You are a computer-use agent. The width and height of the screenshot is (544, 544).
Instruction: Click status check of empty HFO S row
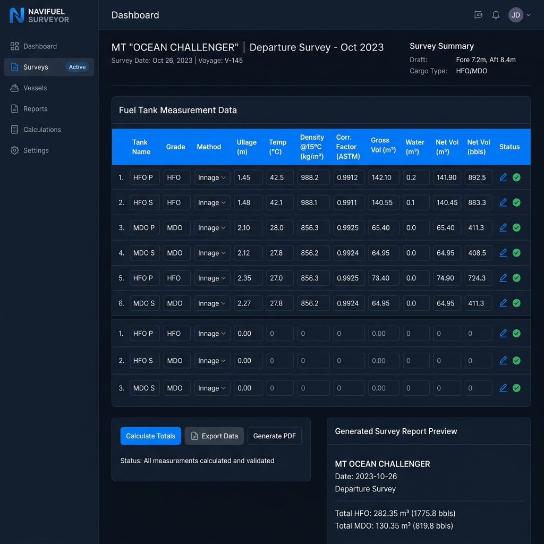click(516, 361)
